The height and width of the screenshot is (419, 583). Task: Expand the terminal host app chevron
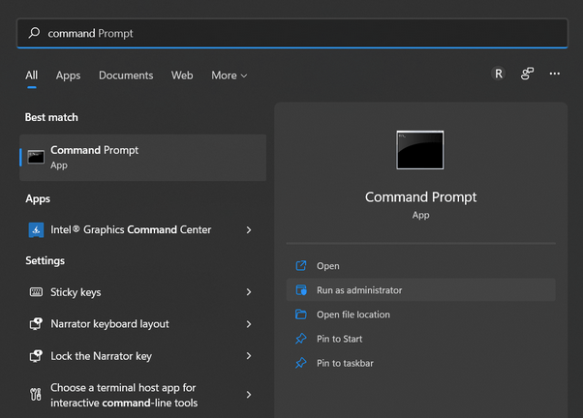[249, 395]
